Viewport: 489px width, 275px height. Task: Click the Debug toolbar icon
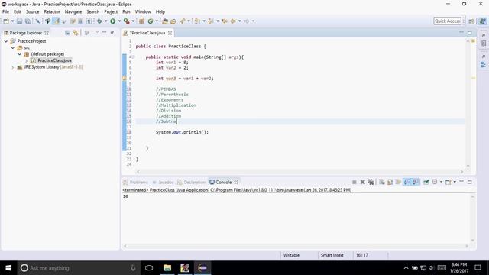(99, 21)
